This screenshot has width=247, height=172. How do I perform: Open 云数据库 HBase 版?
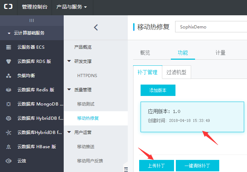point(37,147)
